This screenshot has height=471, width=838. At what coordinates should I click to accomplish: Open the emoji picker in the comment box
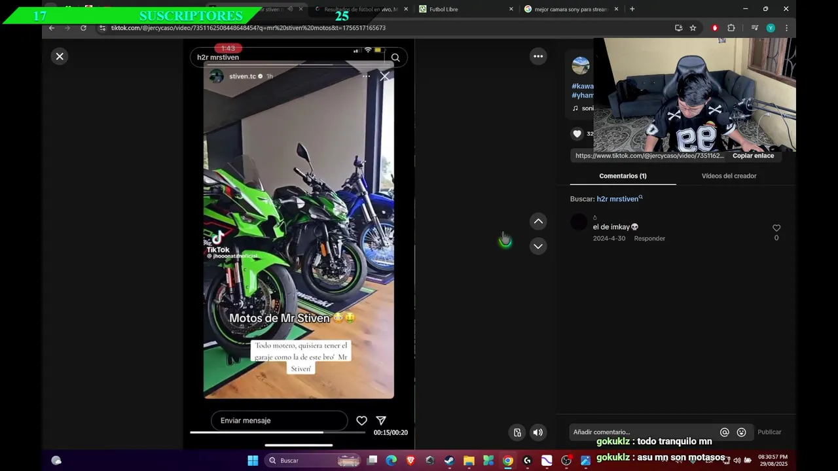[741, 432]
